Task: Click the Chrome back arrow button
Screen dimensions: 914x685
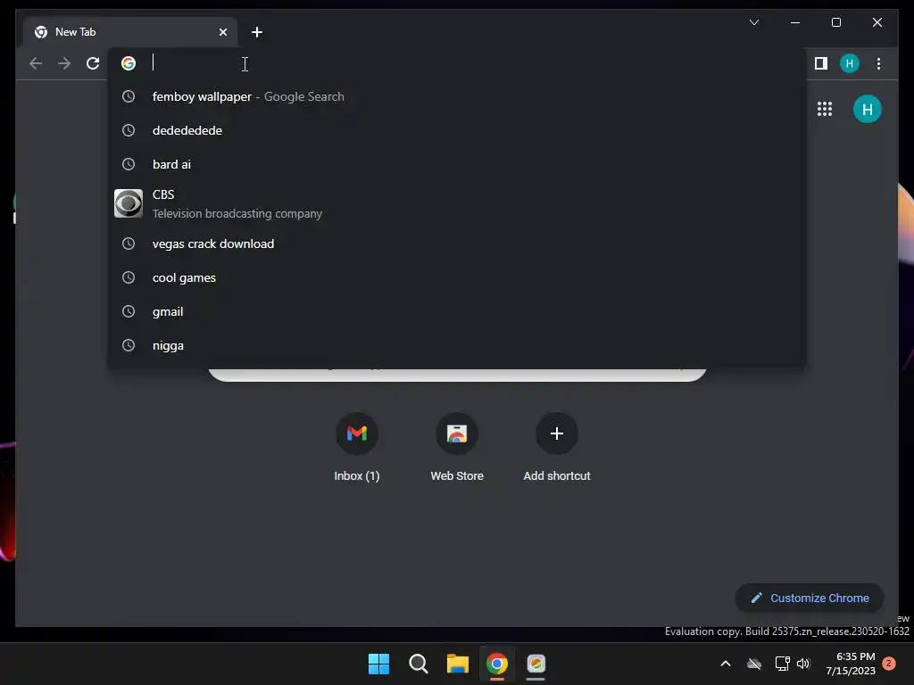Action: pos(36,63)
